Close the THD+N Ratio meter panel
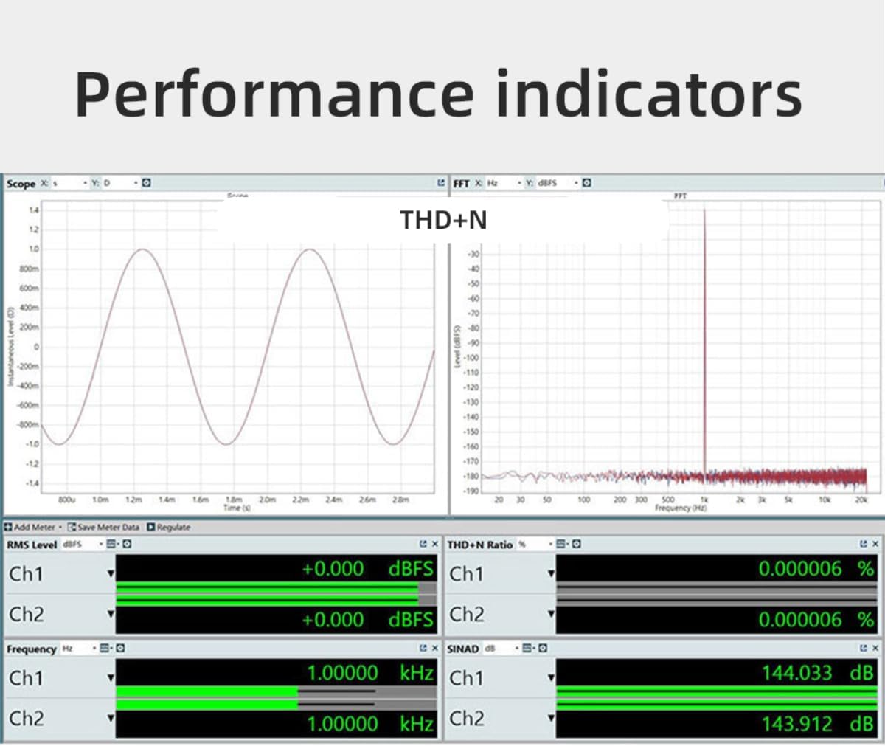The width and height of the screenshot is (885, 746). pos(875,545)
